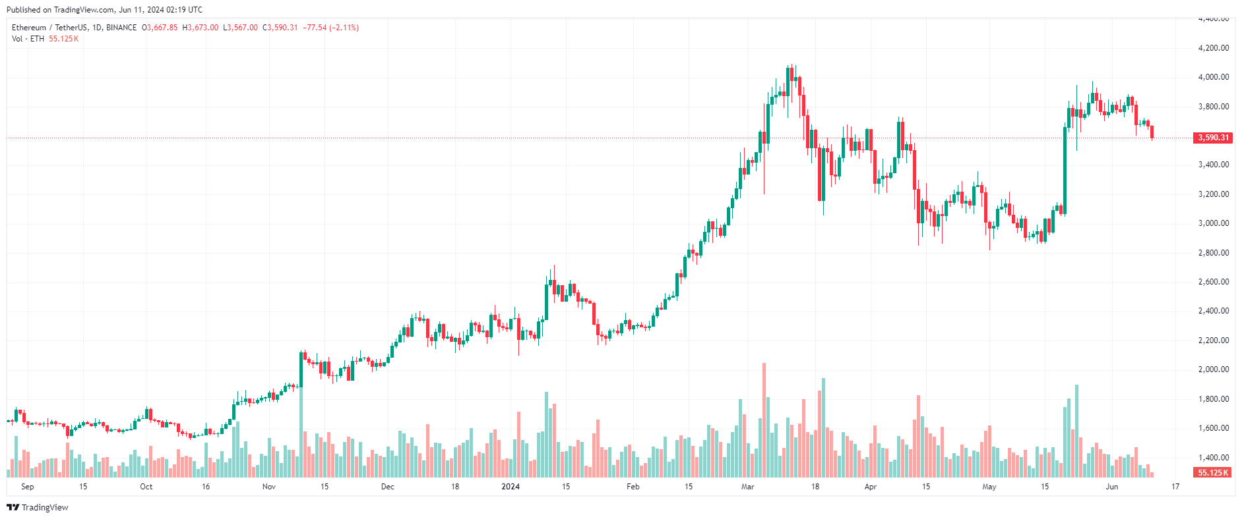Click the tallest red volume bar in March

pyautogui.click(x=764, y=420)
